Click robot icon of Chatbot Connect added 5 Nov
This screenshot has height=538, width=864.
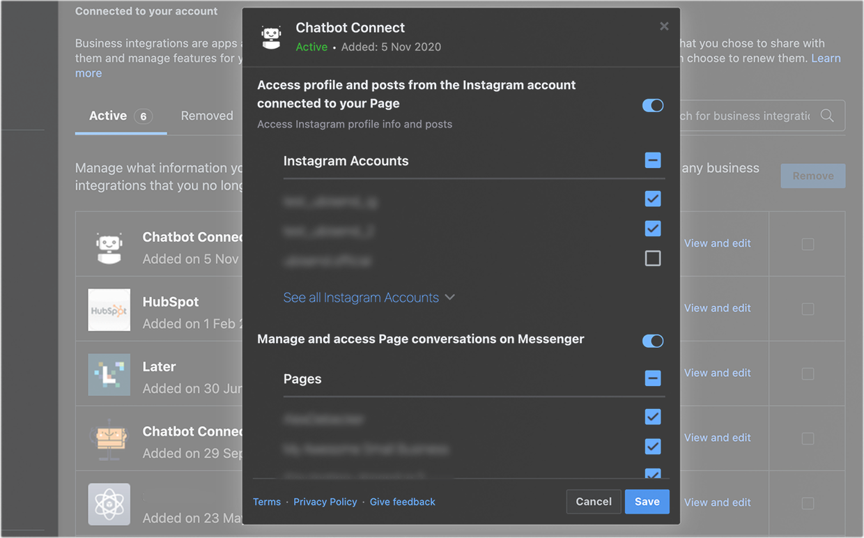pyautogui.click(x=109, y=247)
